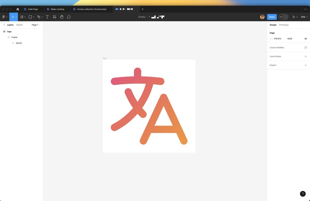The width and height of the screenshot is (310, 201).
Task: Select the Pen tool
Action: tap(39, 17)
